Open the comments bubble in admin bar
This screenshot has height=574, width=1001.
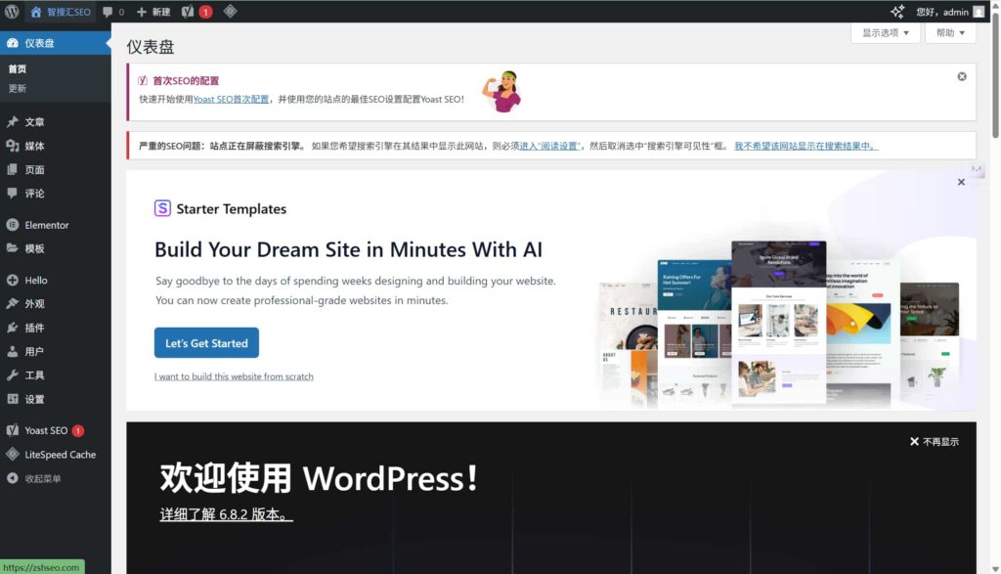click(108, 12)
